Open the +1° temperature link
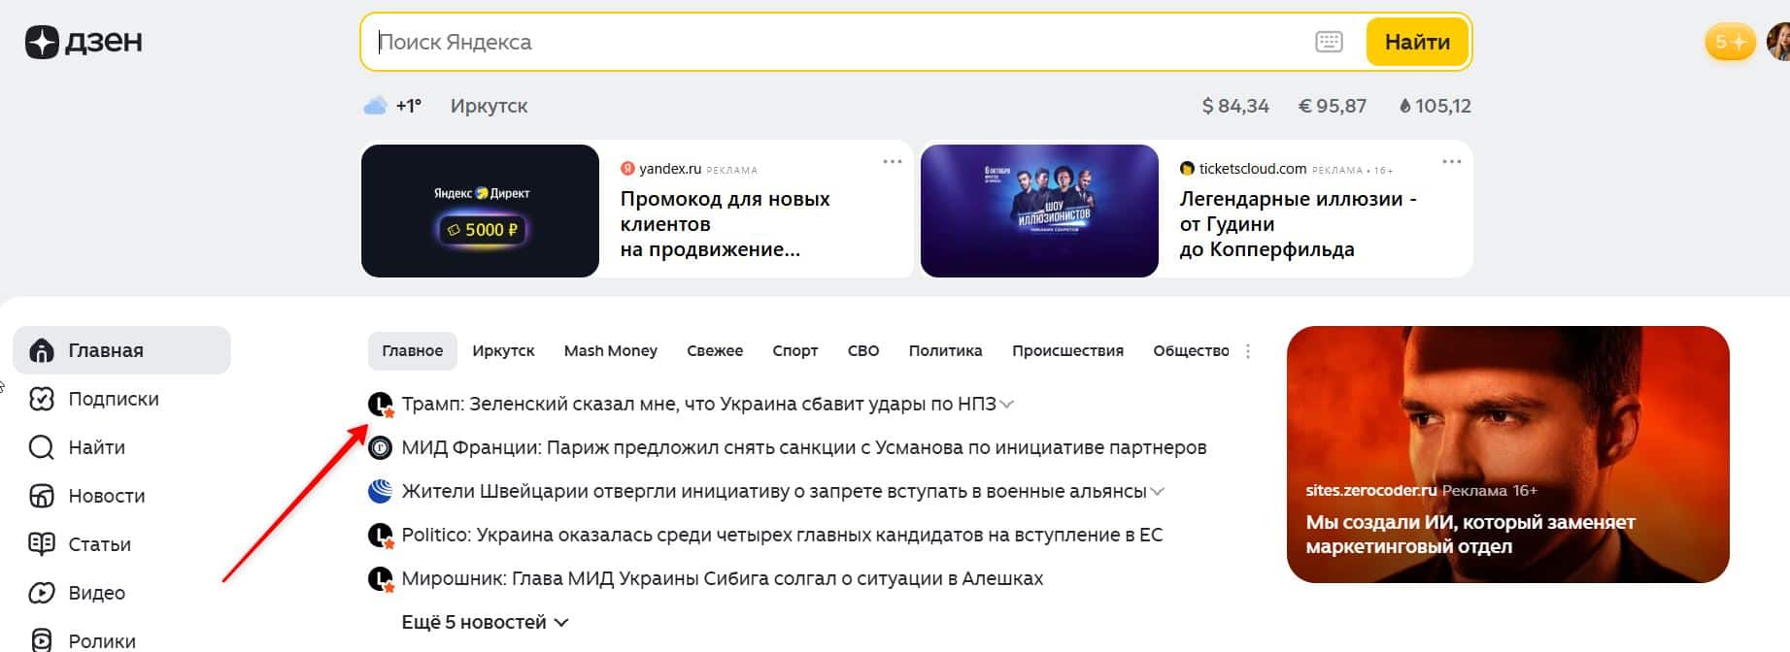The image size is (1790, 652). 409,106
